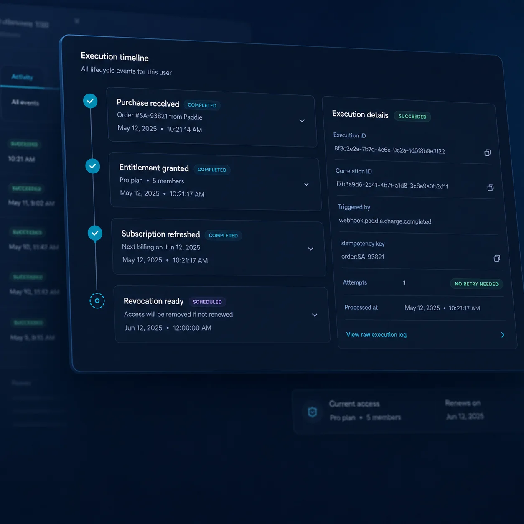524x524 pixels.
Task: Click the raw execution log arrow
Action: [503, 335]
